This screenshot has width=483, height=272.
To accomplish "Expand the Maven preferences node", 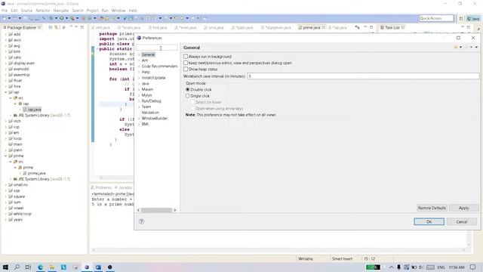I will tap(139, 89).
